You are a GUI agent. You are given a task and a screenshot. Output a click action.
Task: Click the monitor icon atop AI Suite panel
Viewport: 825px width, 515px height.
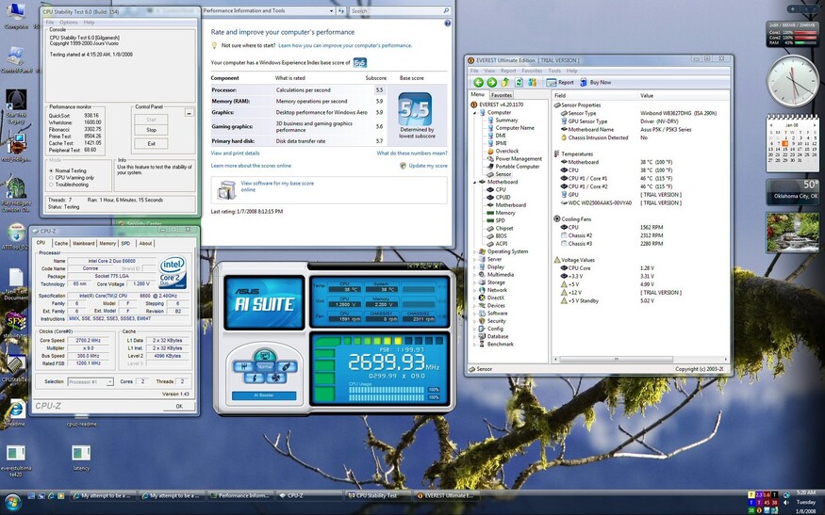click(x=265, y=356)
